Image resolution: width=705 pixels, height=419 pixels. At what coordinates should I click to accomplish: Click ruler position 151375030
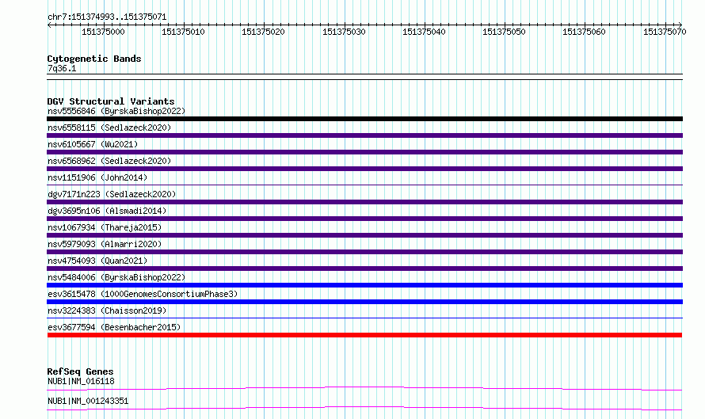coord(344,32)
